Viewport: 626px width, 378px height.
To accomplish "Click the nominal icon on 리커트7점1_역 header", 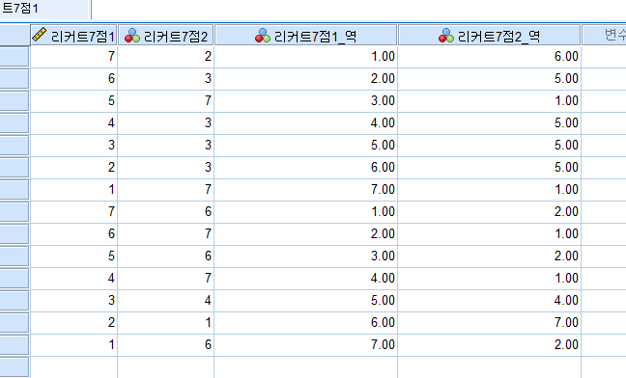I will (263, 36).
